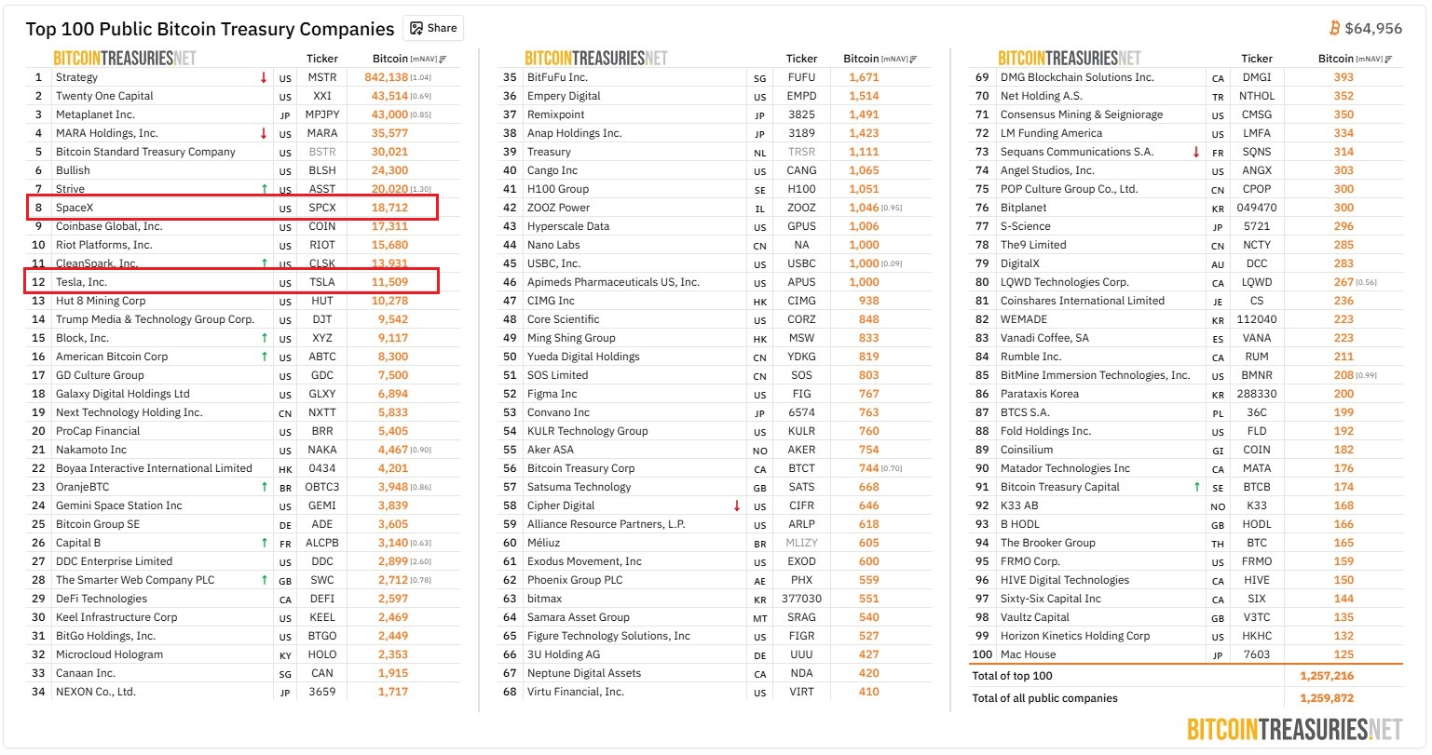Click the orange Bitcoin symbol beside $64,956

1335,28
